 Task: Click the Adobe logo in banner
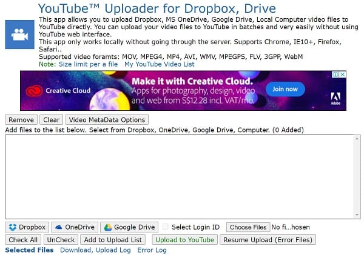click(335, 99)
